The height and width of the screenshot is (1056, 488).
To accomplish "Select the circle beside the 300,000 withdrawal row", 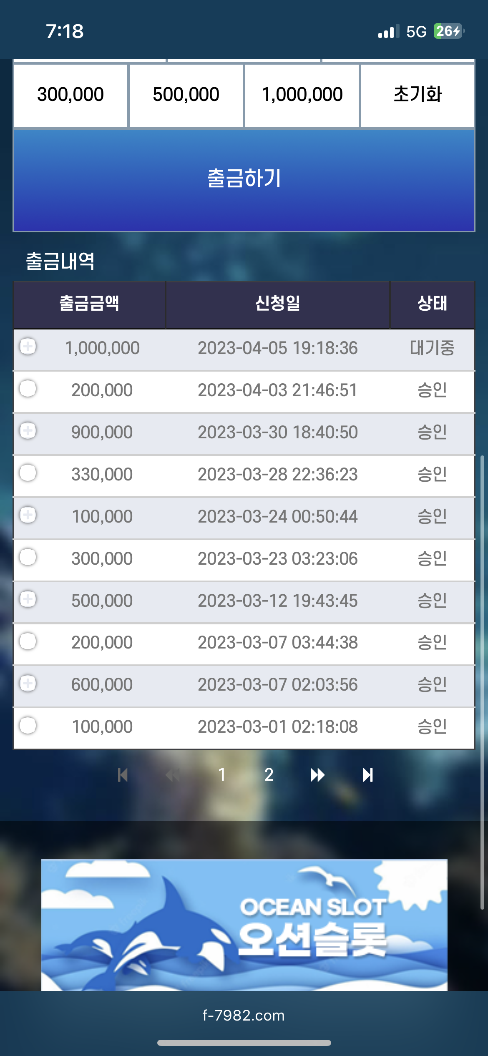I will [x=28, y=557].
